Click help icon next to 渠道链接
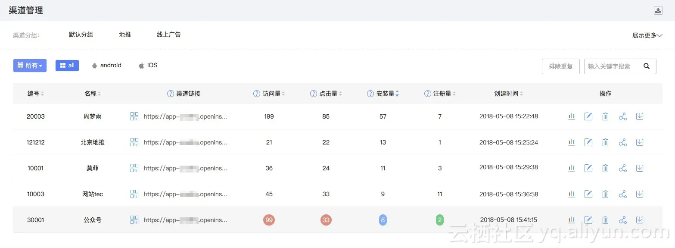The height and width of the screenshot is (248, 675). [x=170, y=94]
